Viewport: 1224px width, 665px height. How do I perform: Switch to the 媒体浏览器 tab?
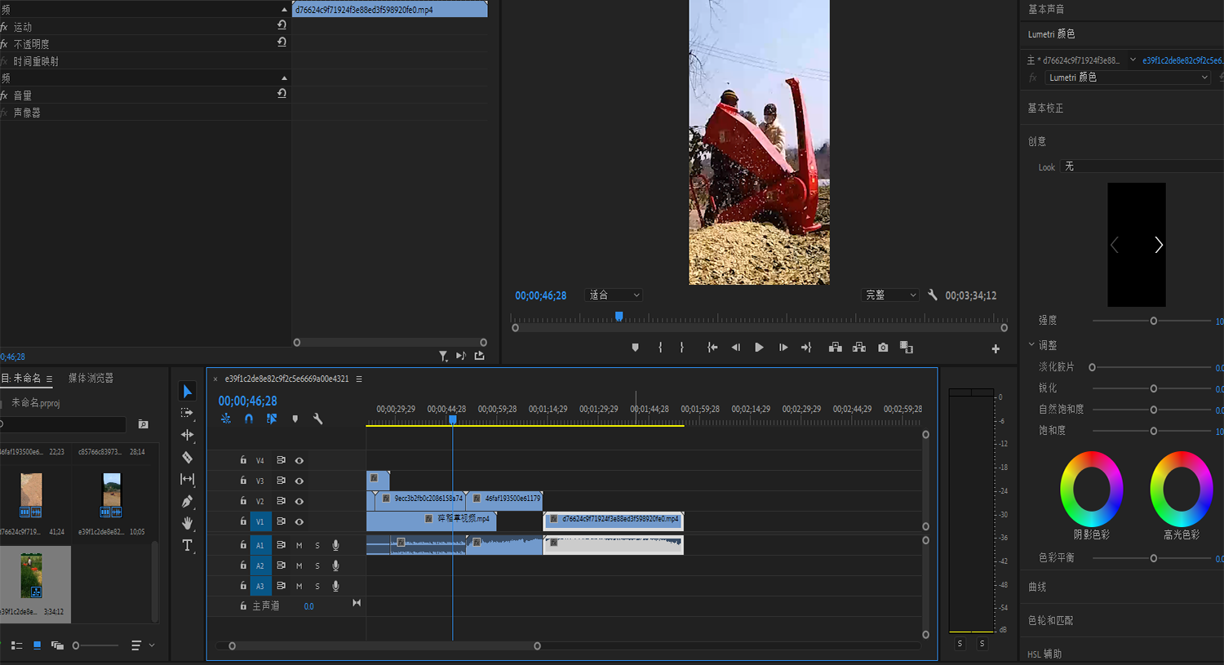point(91,378)
